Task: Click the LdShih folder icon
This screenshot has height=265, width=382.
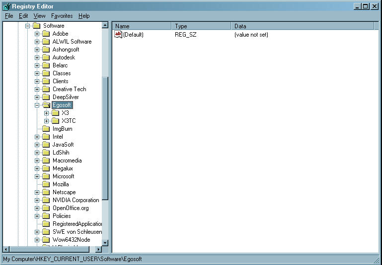Action: 46,153
